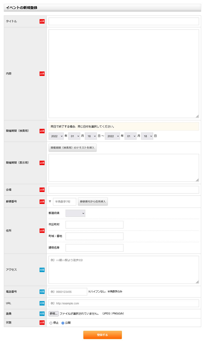Click the 郵便番号から住所挿入 address insert button
The image size is (205, 343).
[x=93, y=202]
